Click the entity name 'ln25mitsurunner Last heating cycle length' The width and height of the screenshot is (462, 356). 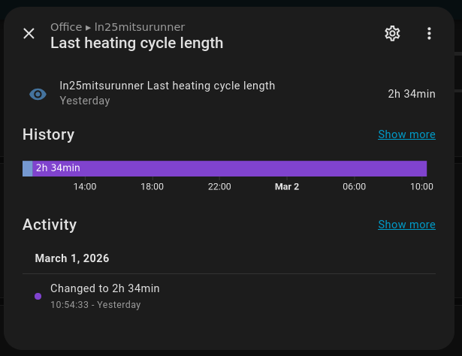168,86
